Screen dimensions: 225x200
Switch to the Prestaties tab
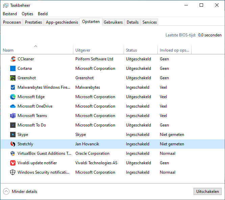pyautogui.click(x=33, y=22)
